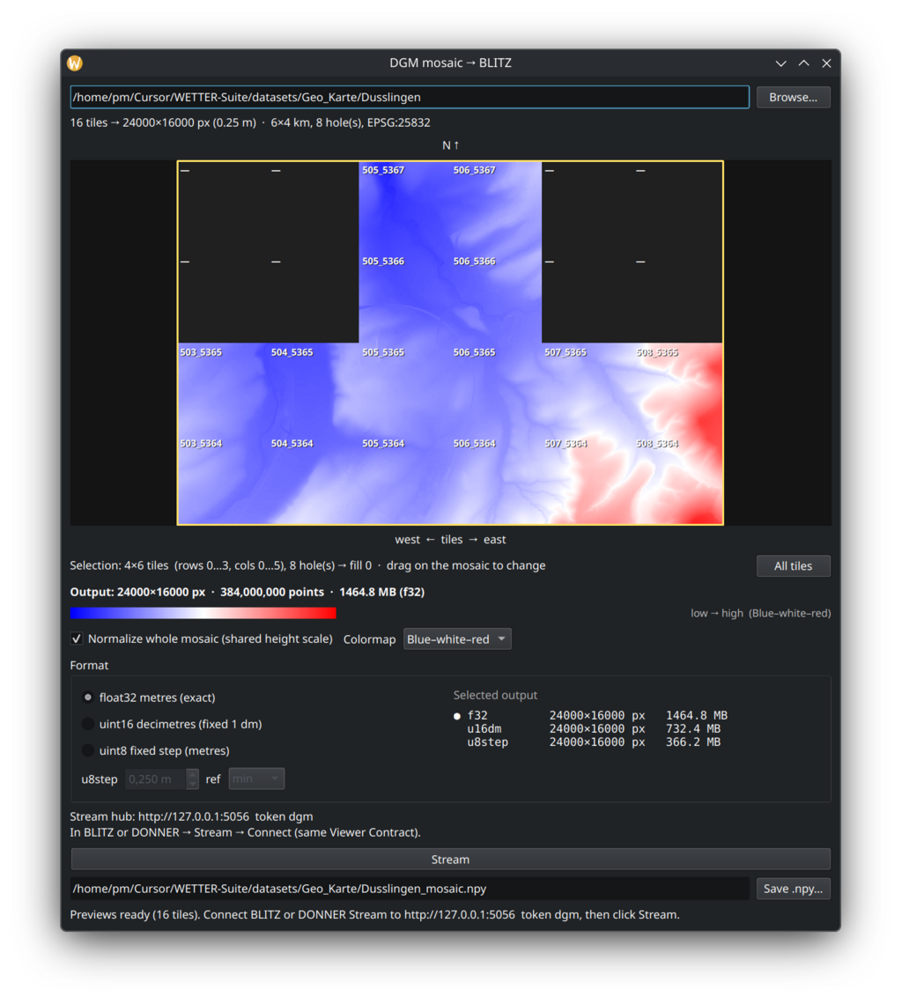Decrease u8step with the down arrow
This screenshot has height=1004, width=902.
tap(192, 784)
